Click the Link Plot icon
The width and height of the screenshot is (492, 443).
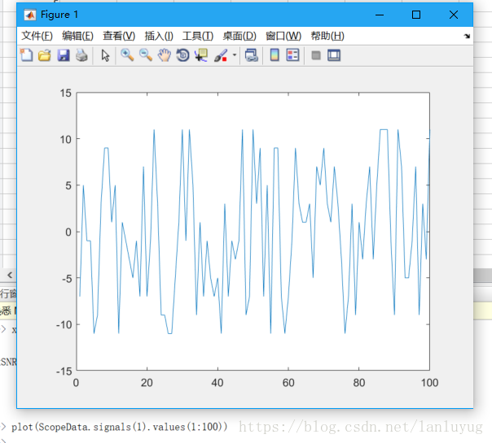tap(252, 55)
